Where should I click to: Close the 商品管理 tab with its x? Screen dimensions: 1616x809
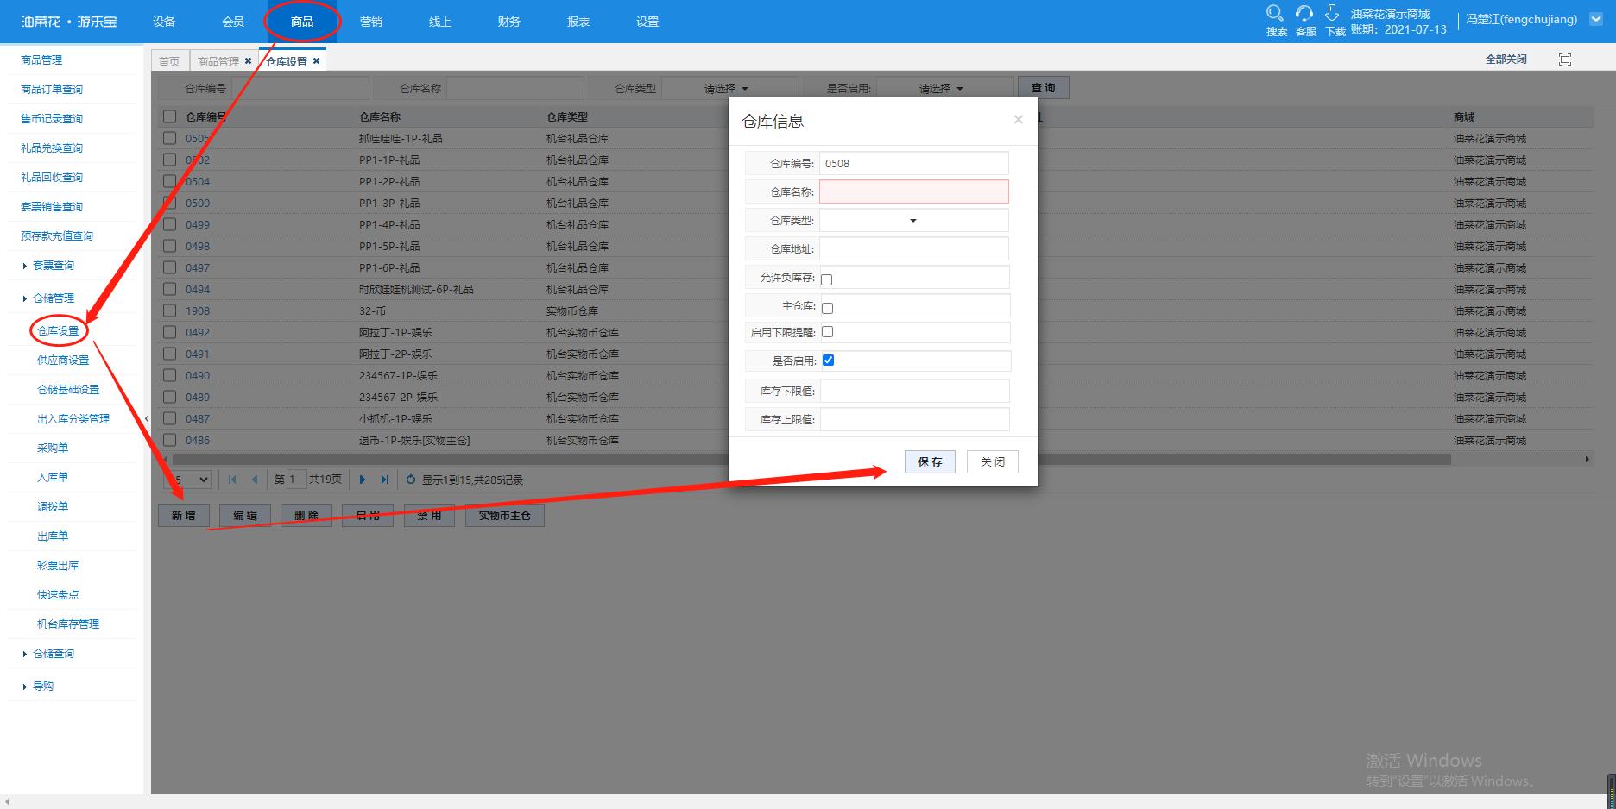tap(249, 60)
